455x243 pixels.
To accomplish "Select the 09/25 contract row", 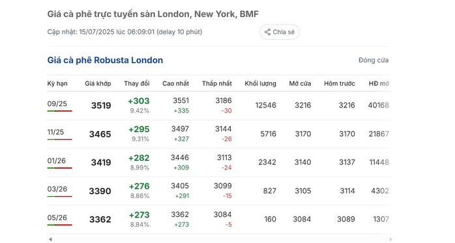I will coord(220,106).
